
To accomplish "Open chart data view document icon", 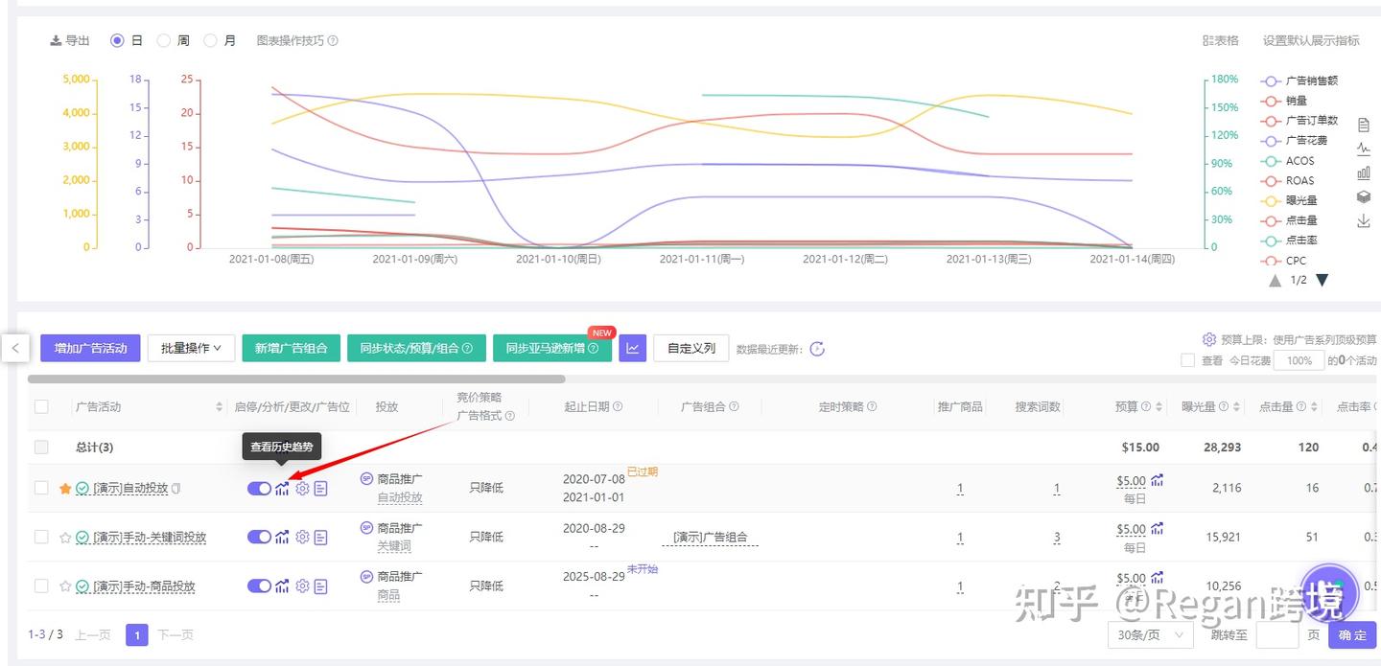I will pyautogui.click(x=1364, y=125).
